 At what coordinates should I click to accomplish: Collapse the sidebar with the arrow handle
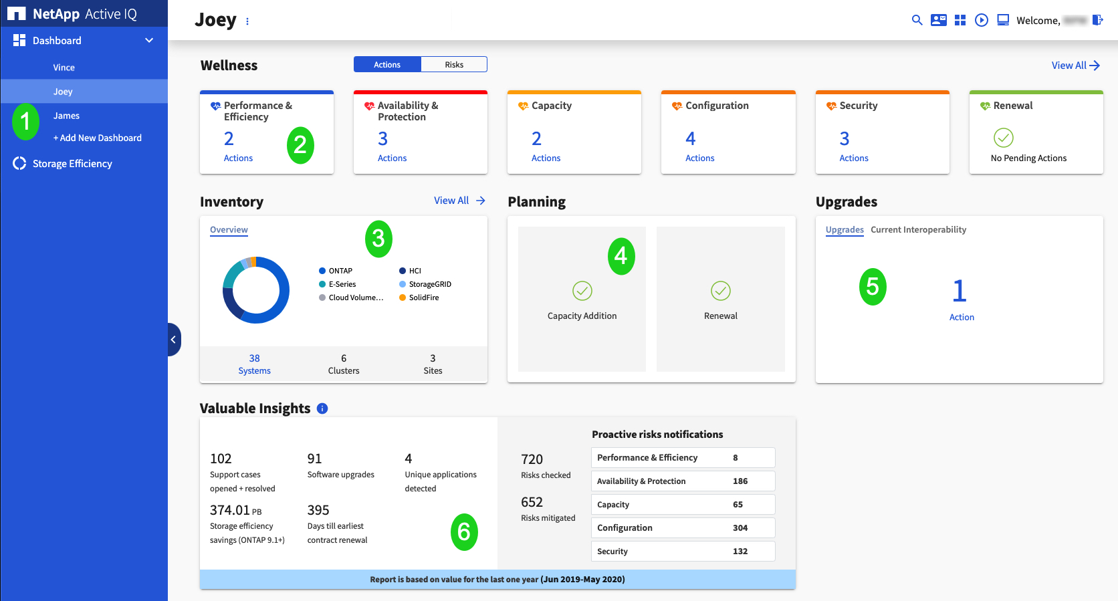pyautogui.click(x=174, y=340)
